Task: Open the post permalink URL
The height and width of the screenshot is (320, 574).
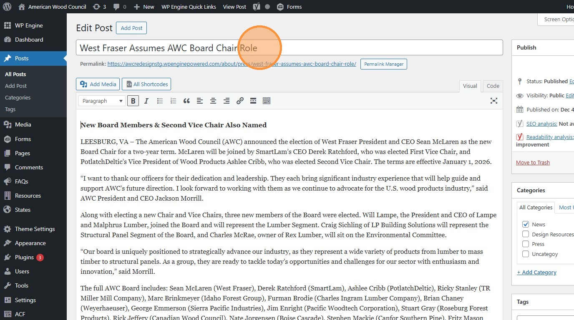Action: (232, 64)
